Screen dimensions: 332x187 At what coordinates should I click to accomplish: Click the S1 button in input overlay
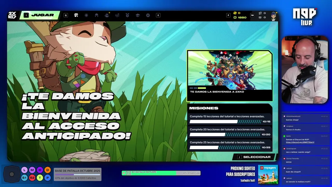click(24, 178)
